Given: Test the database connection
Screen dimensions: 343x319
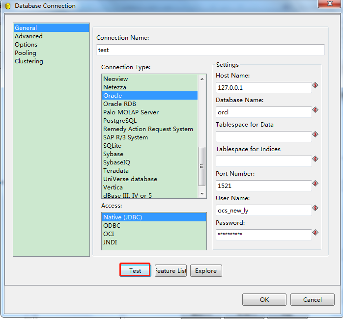Looking at the screenshot, I should pyautogui.click(x=135, y=270).
